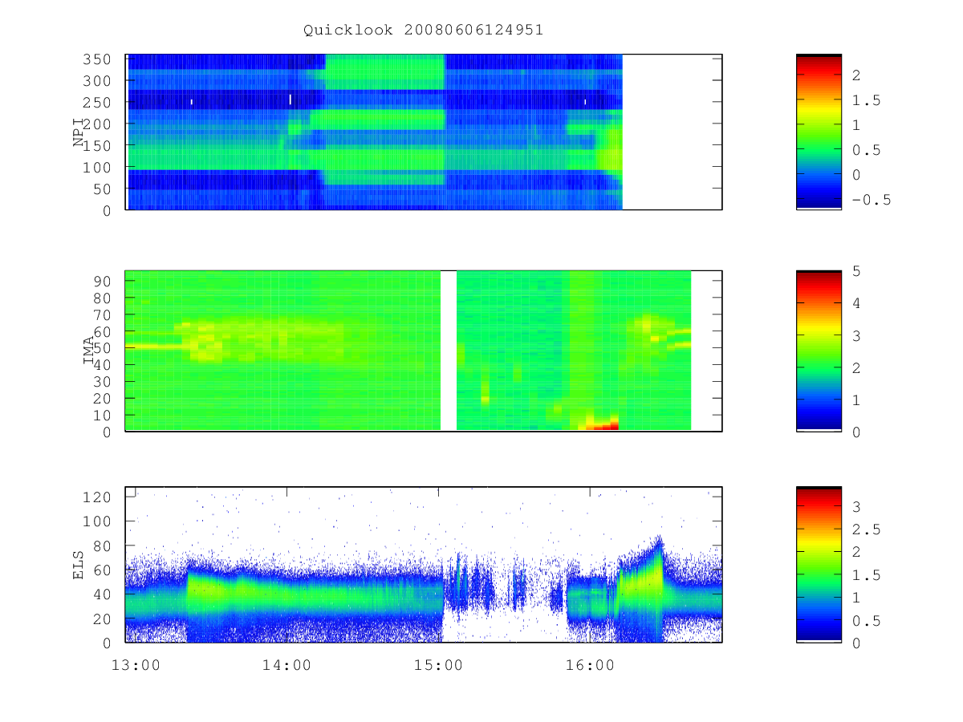Click the 3 label on ELS colorbar

tap(856, 506)
